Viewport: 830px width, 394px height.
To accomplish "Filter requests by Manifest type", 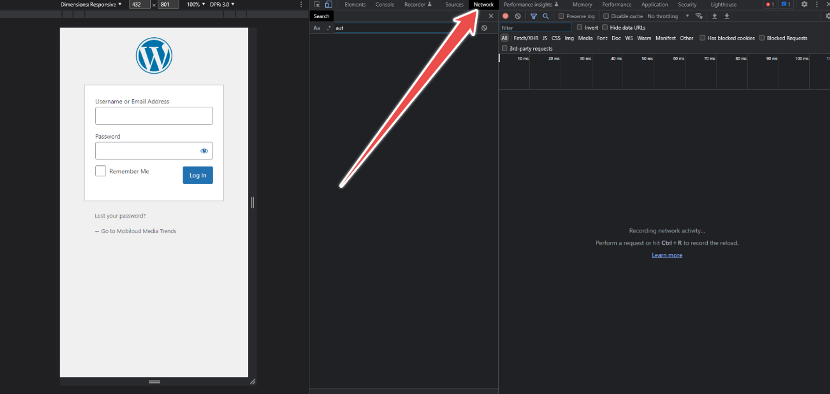I will 666,38.
